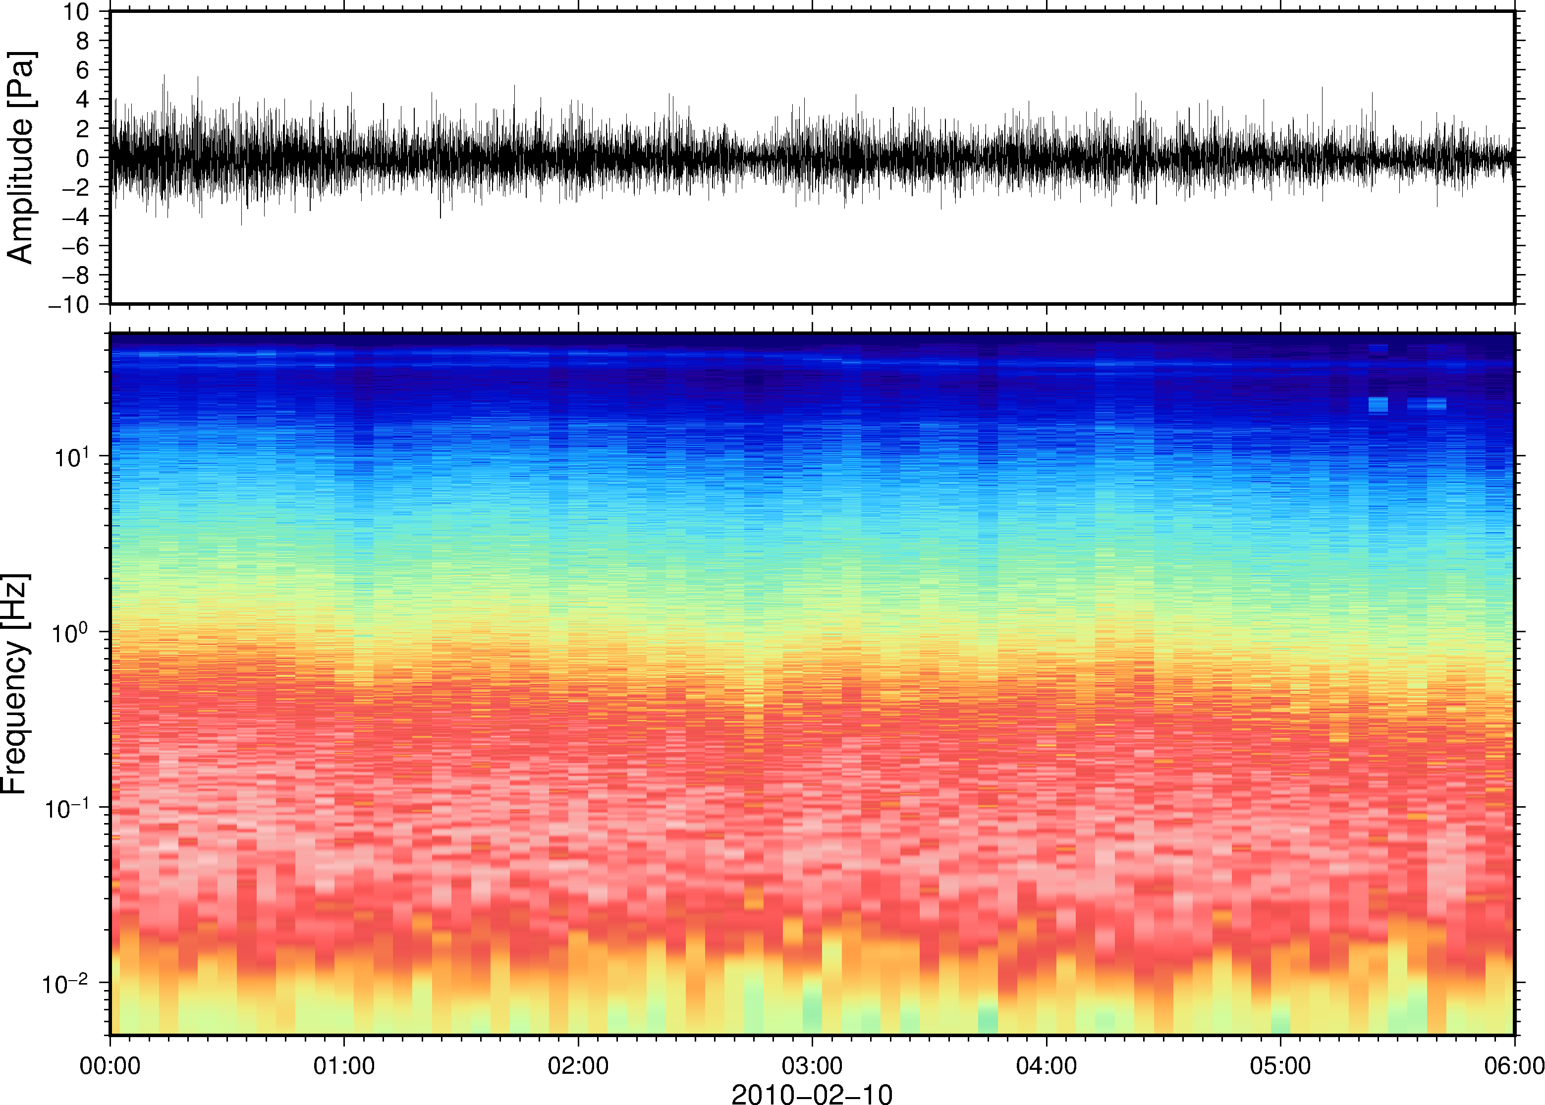Click the '01:00' time tick label
The width and height of the screenshot is (1545, 1105).
point(344,1065)
